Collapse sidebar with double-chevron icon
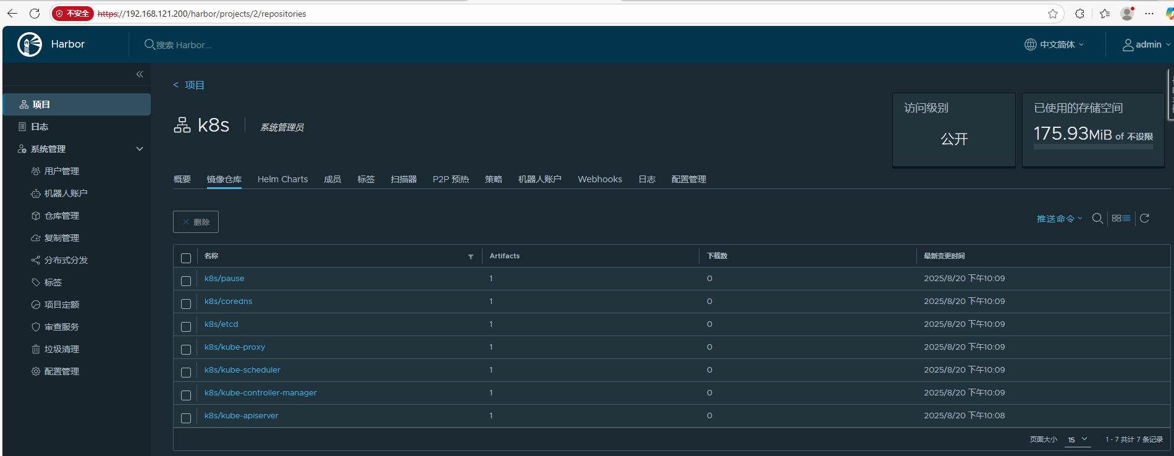1174x456 pixels. pos(140,74)
